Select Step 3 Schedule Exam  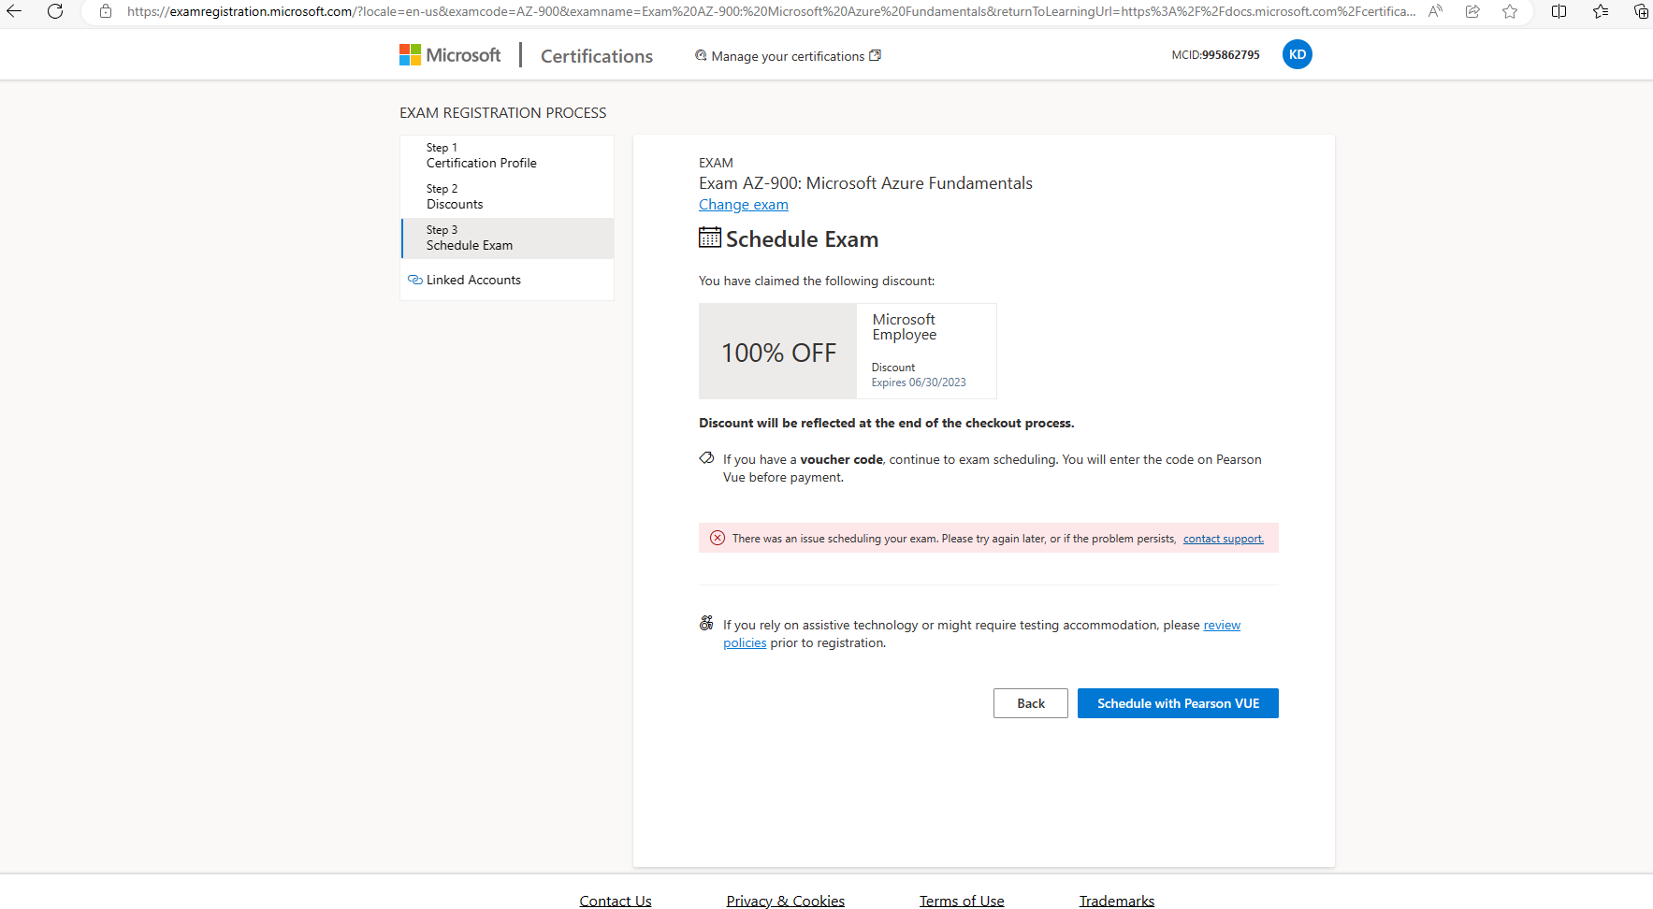(507, 238)
